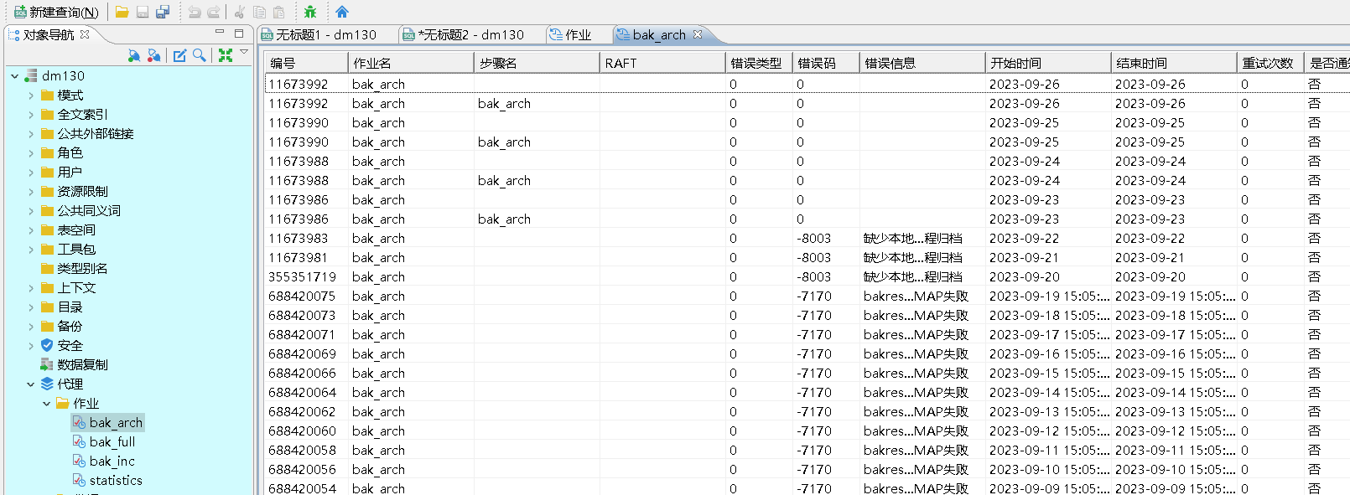
Task: Close the 对象导航 tab
Action: point(85,34)
